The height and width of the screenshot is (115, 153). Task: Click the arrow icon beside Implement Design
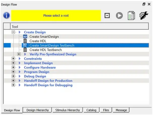coord(19,63)
